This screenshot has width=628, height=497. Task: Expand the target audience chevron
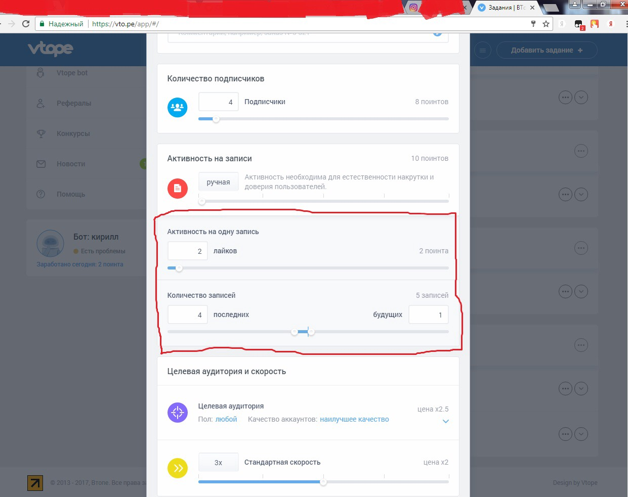click(x=445, y=421)
